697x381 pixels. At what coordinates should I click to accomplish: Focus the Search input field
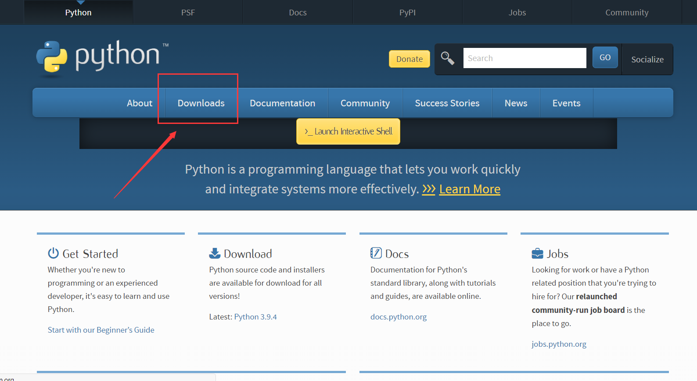(525, 58)
